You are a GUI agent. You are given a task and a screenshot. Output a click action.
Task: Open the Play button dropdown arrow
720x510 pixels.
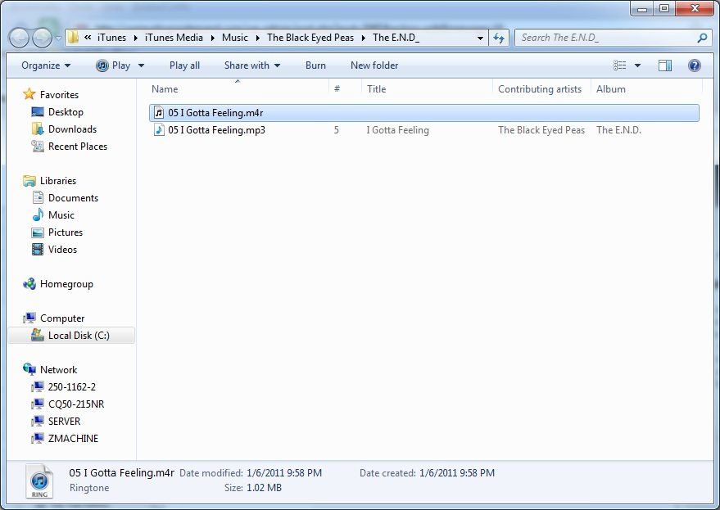[x=141, y=65]
